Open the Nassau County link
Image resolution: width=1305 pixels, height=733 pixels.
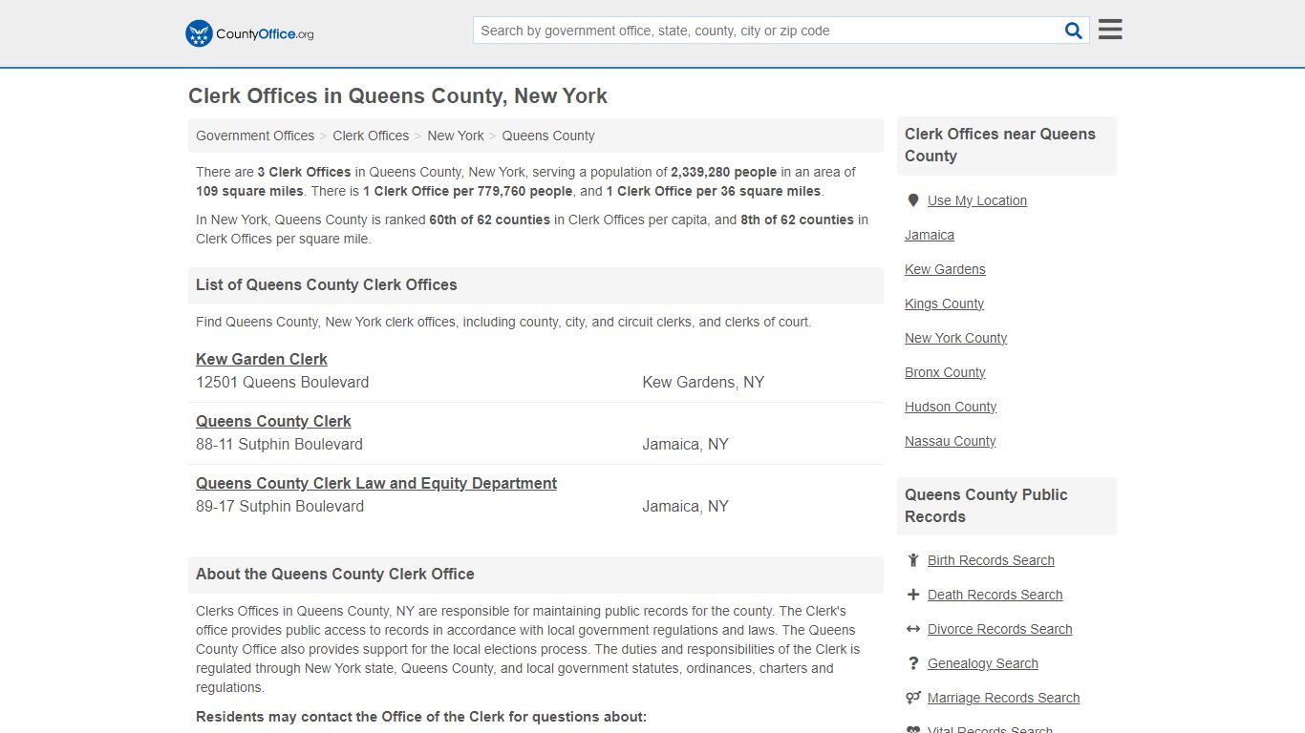950,441
